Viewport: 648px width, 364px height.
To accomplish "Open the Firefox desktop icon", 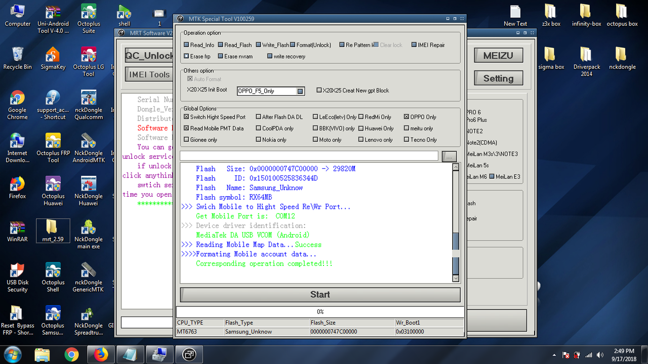I will [x=17, y=188].
